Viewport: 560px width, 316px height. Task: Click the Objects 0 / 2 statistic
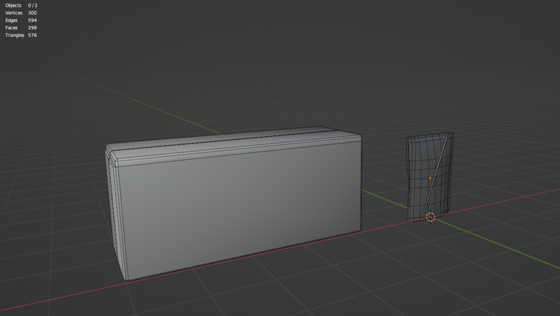pyautogui.click(x=21, y=6)
